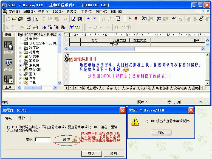Viewport: 212px width, 159px height.
Task: Click the Save project toolbar icon
Action: (x=20, y=19)
